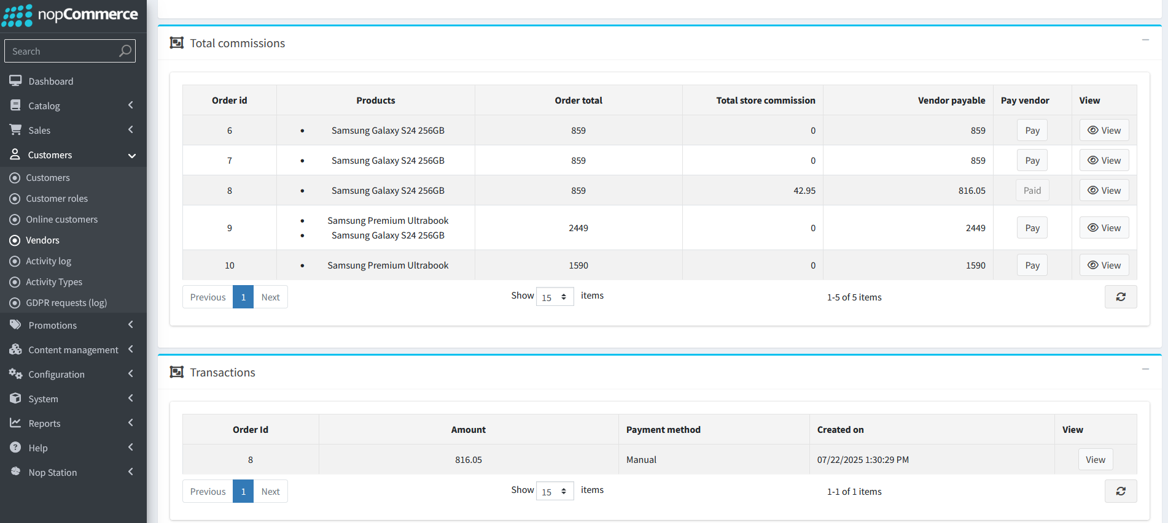Click the Sales cart icon
This screenshot has height=523, width=1168.
click(15, 129)
